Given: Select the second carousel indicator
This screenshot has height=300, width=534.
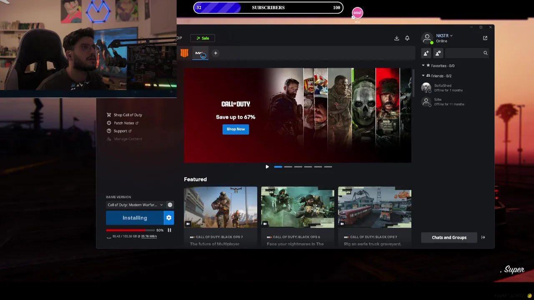Looking at the screenshot, I should pos(288,167).
